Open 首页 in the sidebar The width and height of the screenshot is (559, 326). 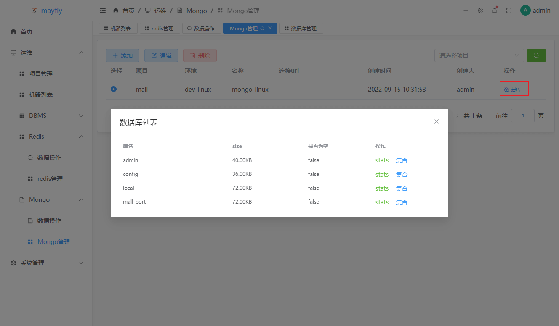pos(46,32)
